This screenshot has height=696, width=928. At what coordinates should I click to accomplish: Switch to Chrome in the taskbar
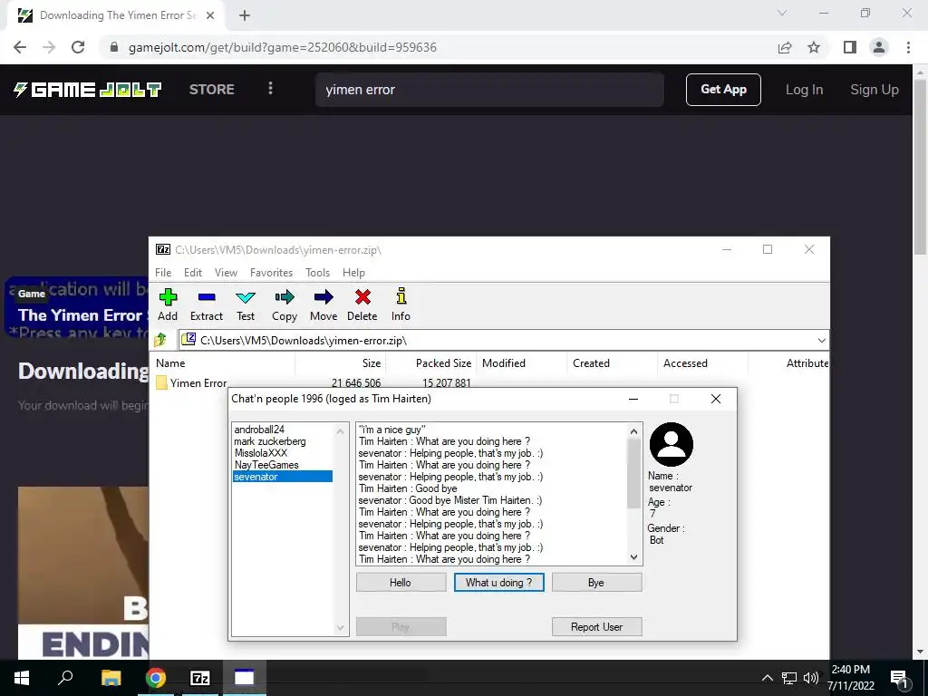(156, 678)
